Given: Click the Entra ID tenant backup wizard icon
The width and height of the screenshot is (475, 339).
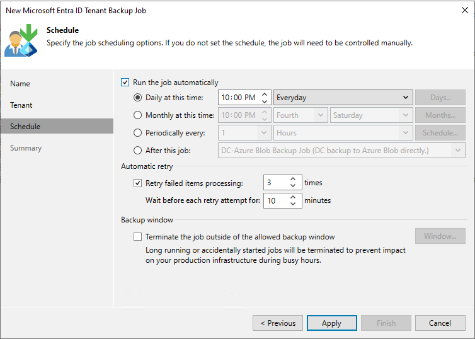Looking at the screenshot, I should click(x=21, y=40).
